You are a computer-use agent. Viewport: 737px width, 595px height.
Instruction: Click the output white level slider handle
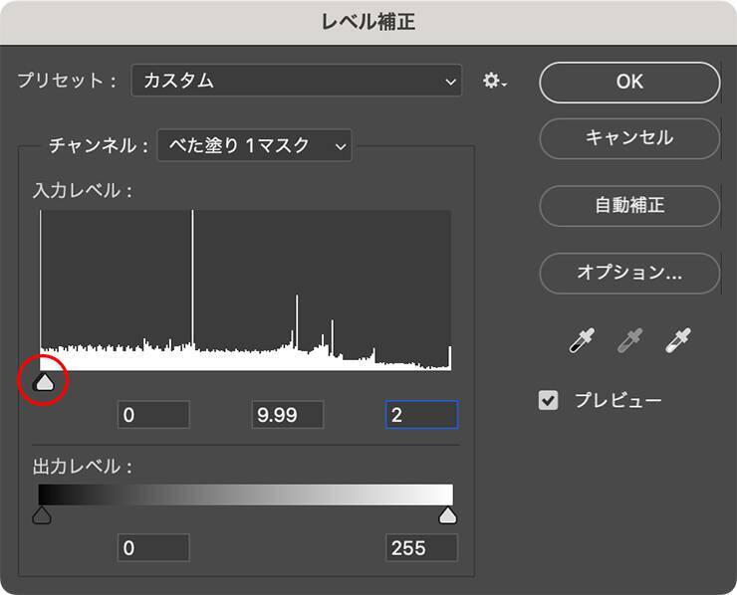point(448,514)
